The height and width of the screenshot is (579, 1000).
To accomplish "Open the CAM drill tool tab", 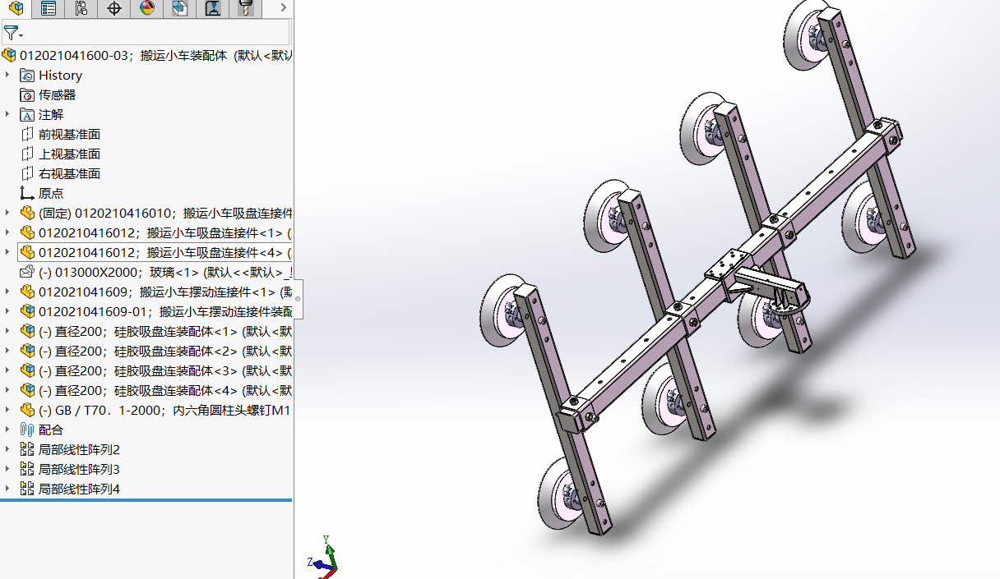I will 245,8.
